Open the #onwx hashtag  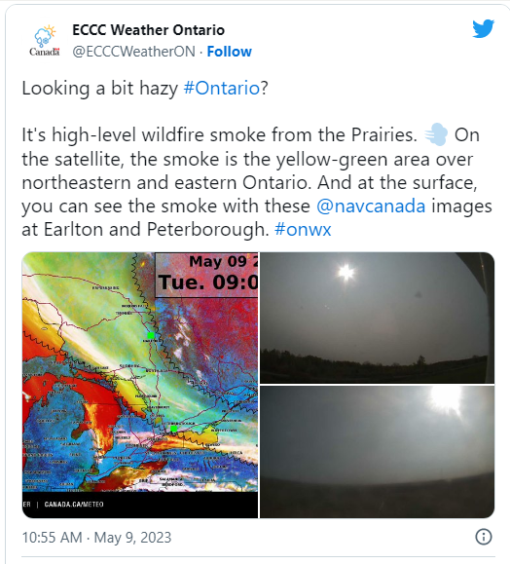[x=303, y=229]
